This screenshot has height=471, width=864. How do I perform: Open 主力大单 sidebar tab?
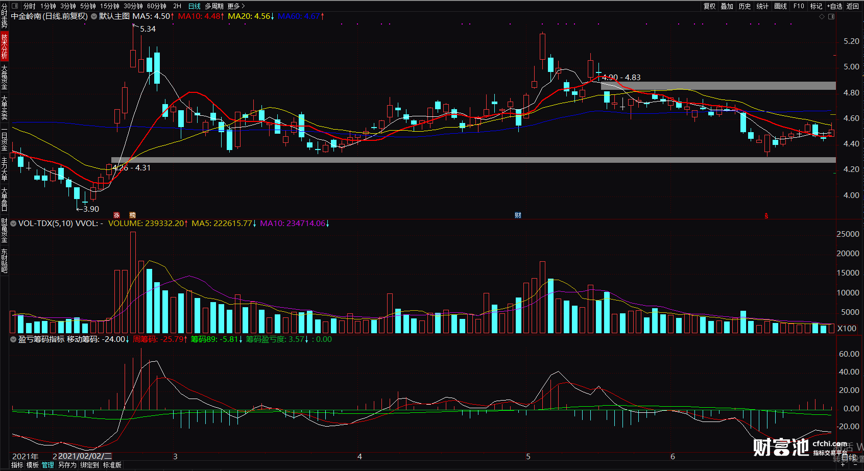(4, 169)
